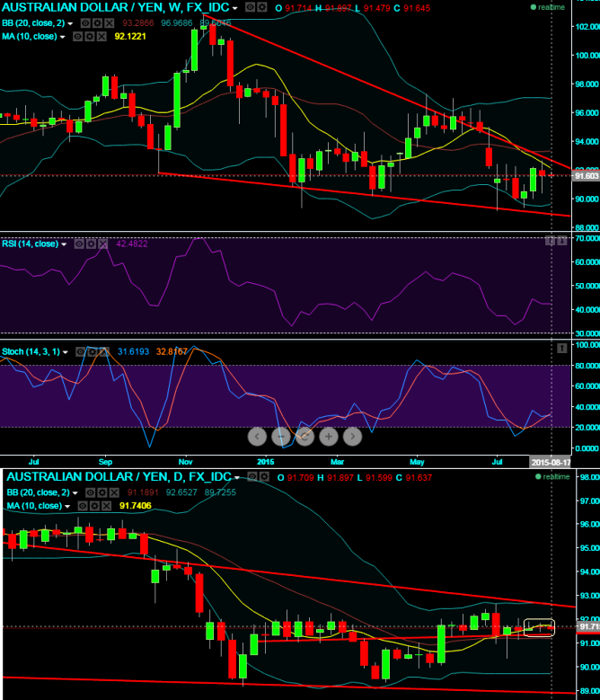Hide the BB indicator on the daily chart
The width and height of the screenshot is (600, 700).
click(90, 492)
